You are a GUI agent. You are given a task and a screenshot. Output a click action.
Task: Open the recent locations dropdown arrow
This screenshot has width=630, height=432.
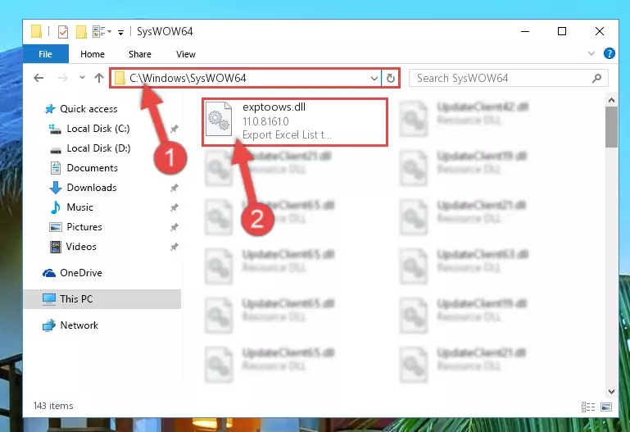82,78
